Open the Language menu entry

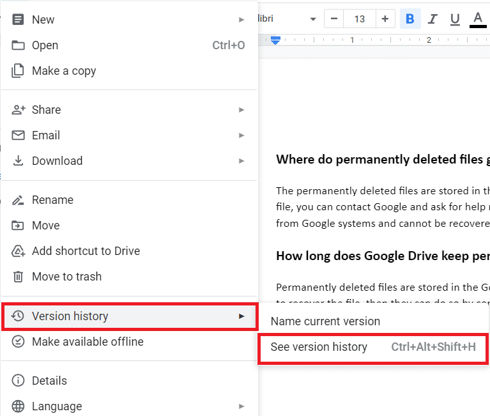[x=130, y=406]
